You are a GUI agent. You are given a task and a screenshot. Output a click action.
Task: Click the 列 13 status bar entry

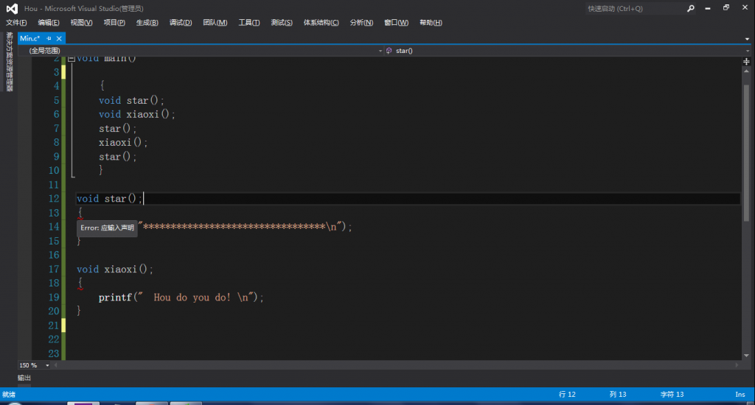click(618, 395)
